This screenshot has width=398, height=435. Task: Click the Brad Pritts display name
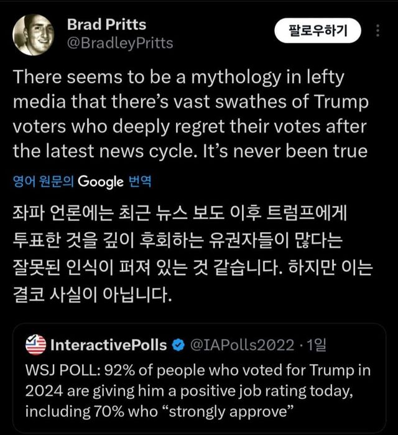pyautogui.click(x=106, y=25)
